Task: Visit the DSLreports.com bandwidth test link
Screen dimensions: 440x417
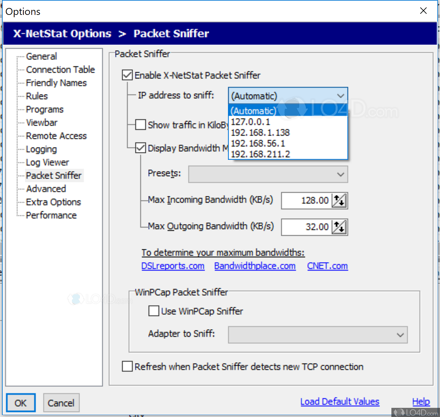Action: [173, 266]
